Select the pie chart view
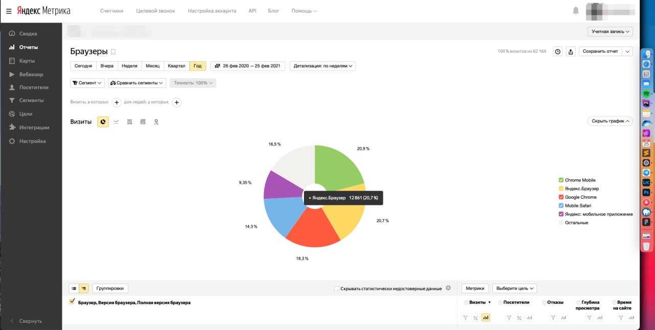655x330 pixels. pyautogui.click(x=103, y=122)
